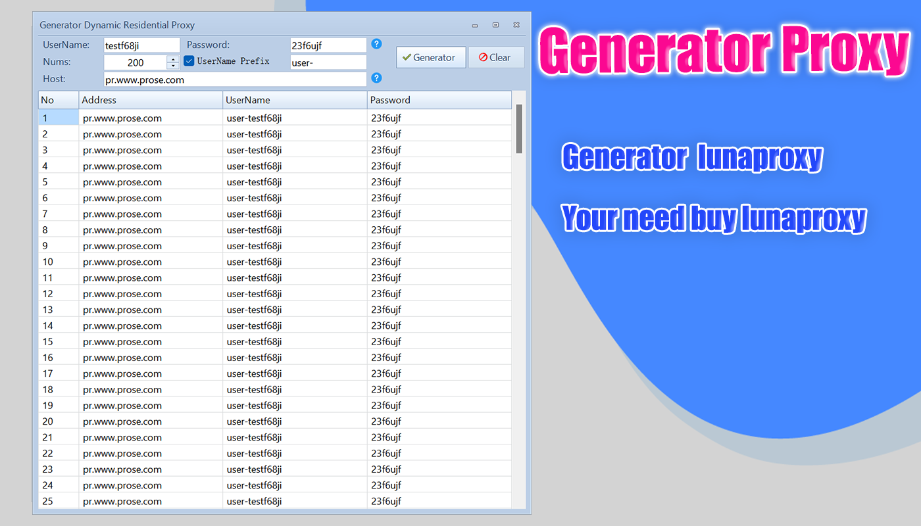Screen dimensions: 921x526
Task: Click row number 25 in the table
Action: (x=59, y=501)
